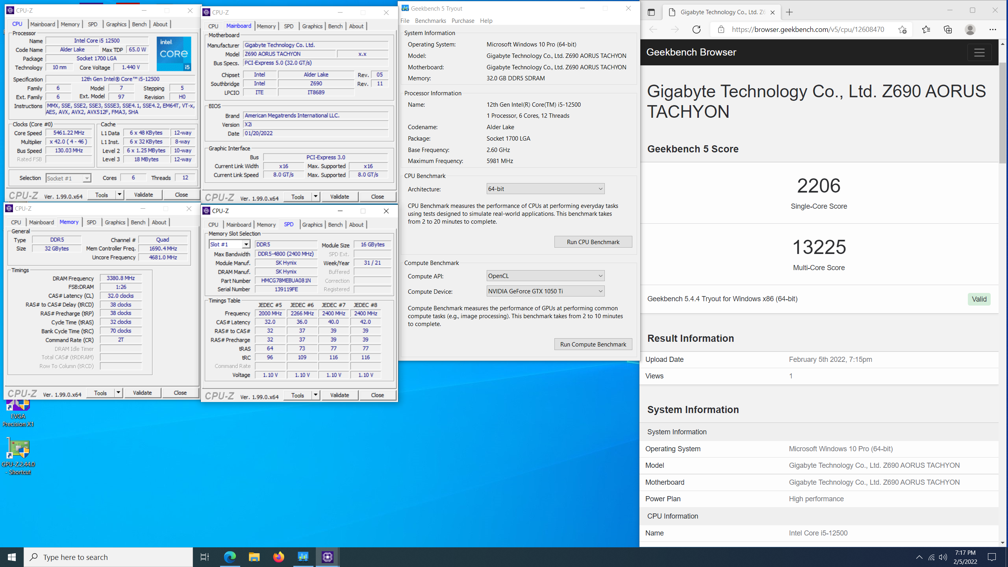Click Run Compute Benchmark button
This screenshot has height=567, width=1008.
click(x=593, y=344)
